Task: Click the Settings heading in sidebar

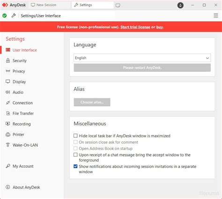Action: (x=15, y=39)
